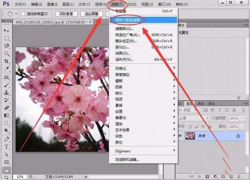The image size is (250, 180).
Task: Click the lock icon on 背景 layer
Action: pos(238,136)
